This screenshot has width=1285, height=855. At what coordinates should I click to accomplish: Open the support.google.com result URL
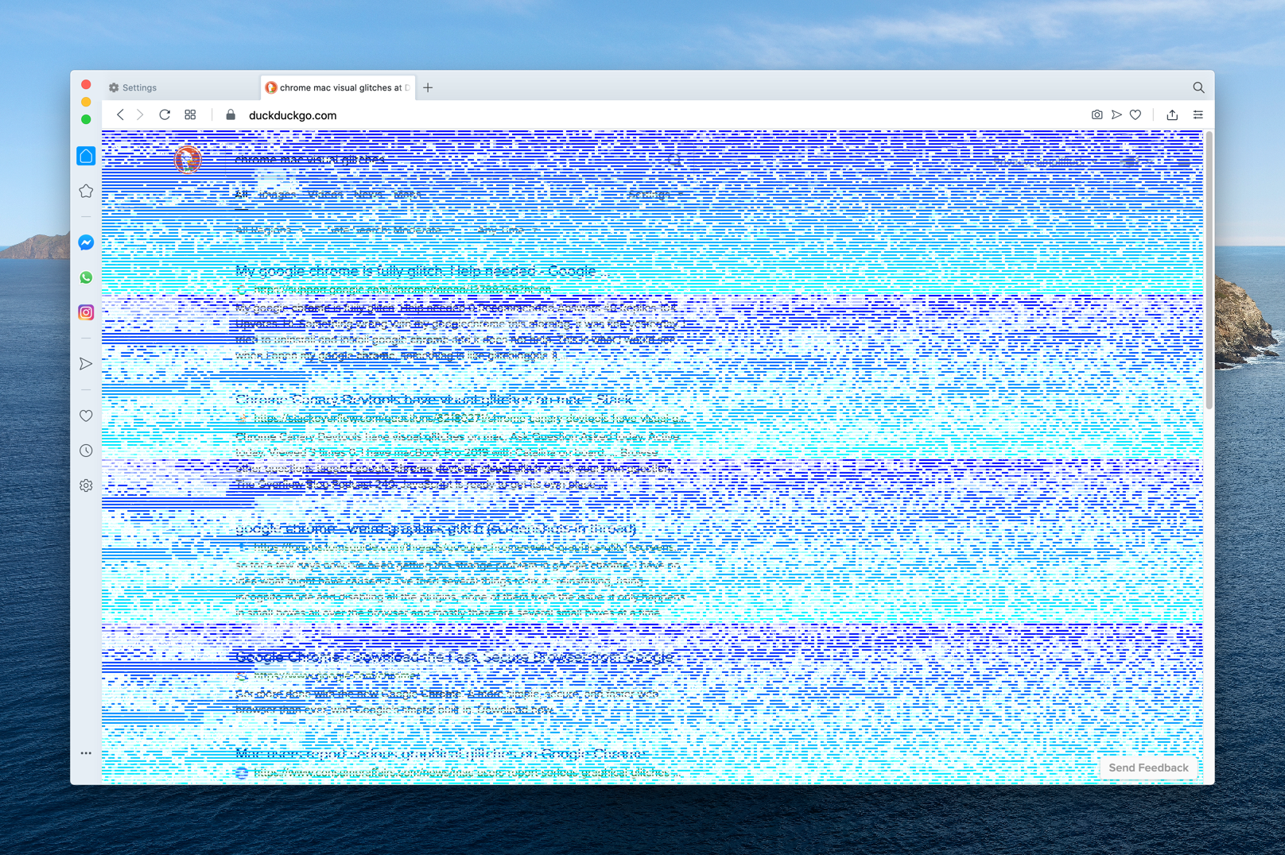(402, 290)
